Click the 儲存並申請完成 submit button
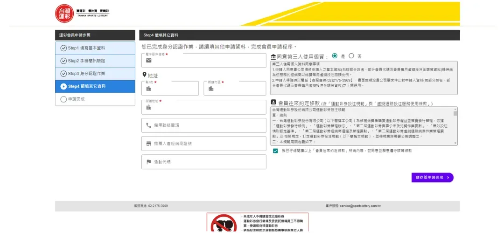This screenshot has height=233, width=504. pos(432,178)
